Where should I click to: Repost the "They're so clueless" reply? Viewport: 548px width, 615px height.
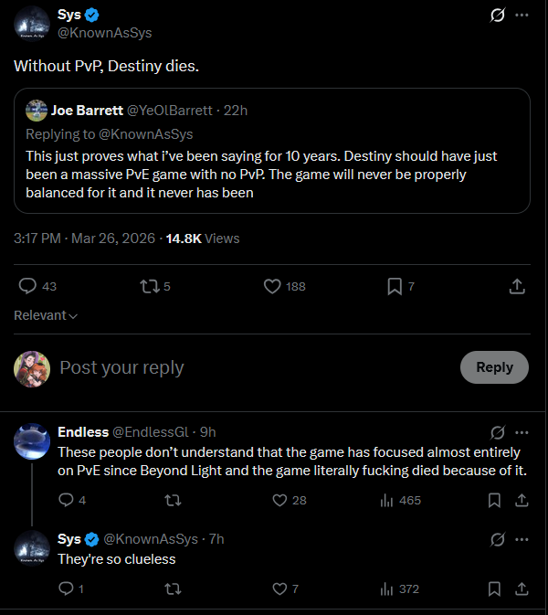pos(171,589)
